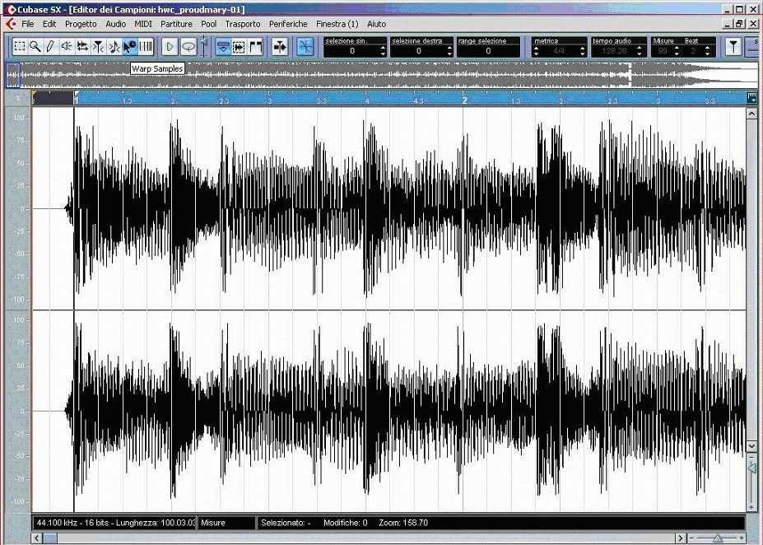The height and width of the screenshot is (545, 763).
Task: Toggle Autoscroll button in toolbar
Action: (280, 47)
